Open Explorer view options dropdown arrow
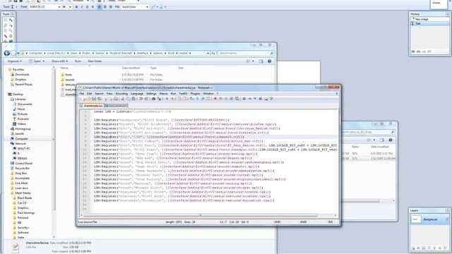Screen dimensions: 452x254 click(253, 61)
